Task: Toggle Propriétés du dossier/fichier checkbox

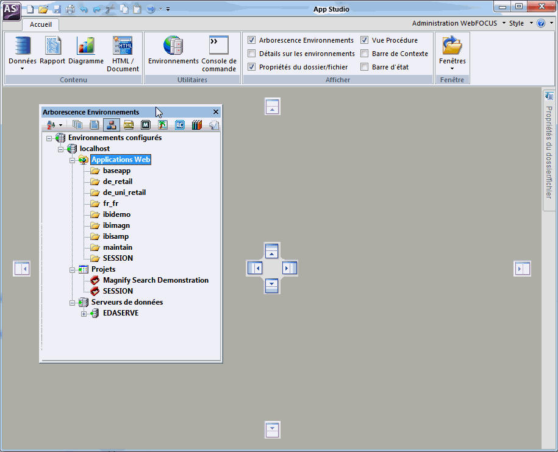Action: 252,67
